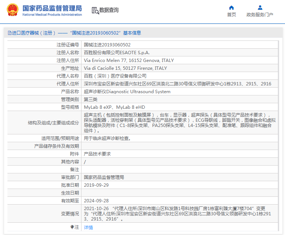This screenshot has width=285, height=235.
Task: Select approval date 2019-09-29
Action: [x=96, y=185]
